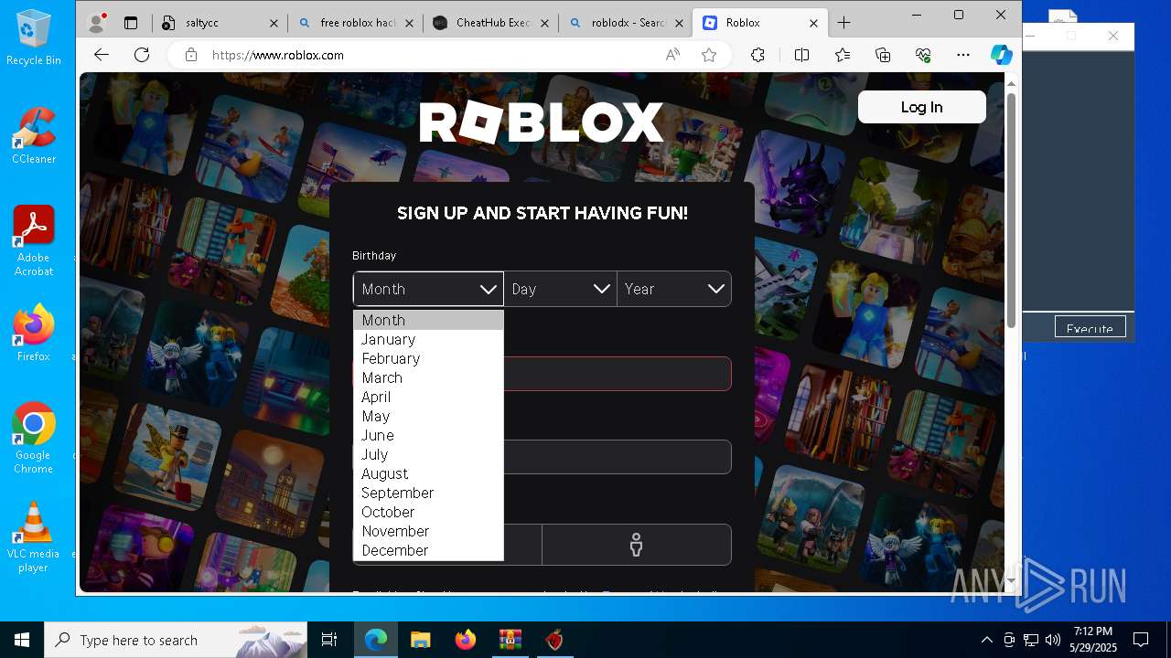Choose October from month list
1171x658 pixels.
tap(428, 512)
